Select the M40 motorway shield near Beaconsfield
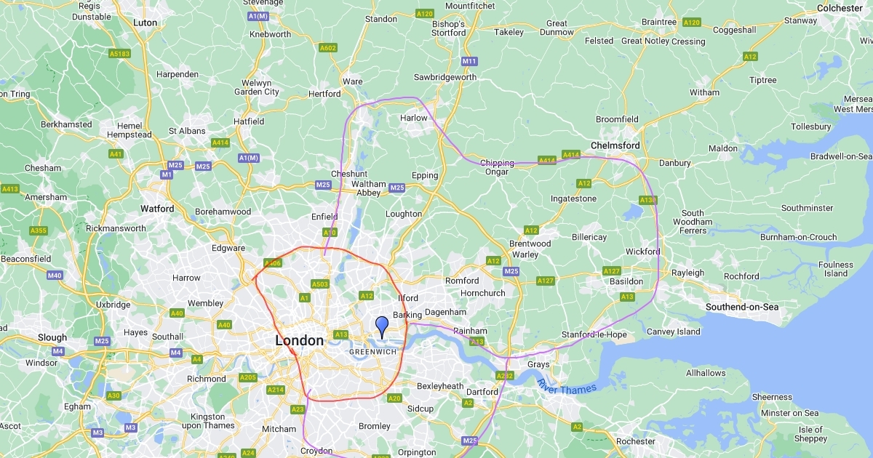The height and width of the screenshot is (458, 873). coord(55,276)
